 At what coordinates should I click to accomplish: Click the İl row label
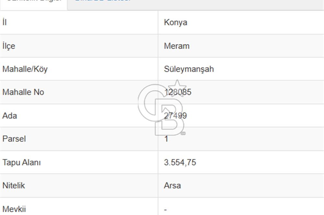[5, 22]
